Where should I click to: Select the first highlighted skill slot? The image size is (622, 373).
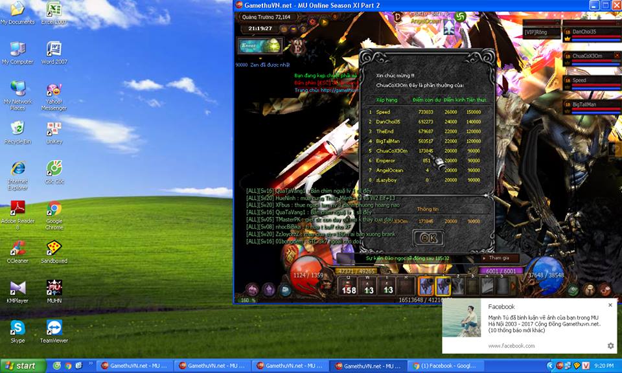(x=426, y=286)
